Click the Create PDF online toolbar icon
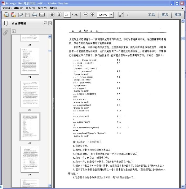This screenshot has width=186, height=189. click(x=6, y=15)
